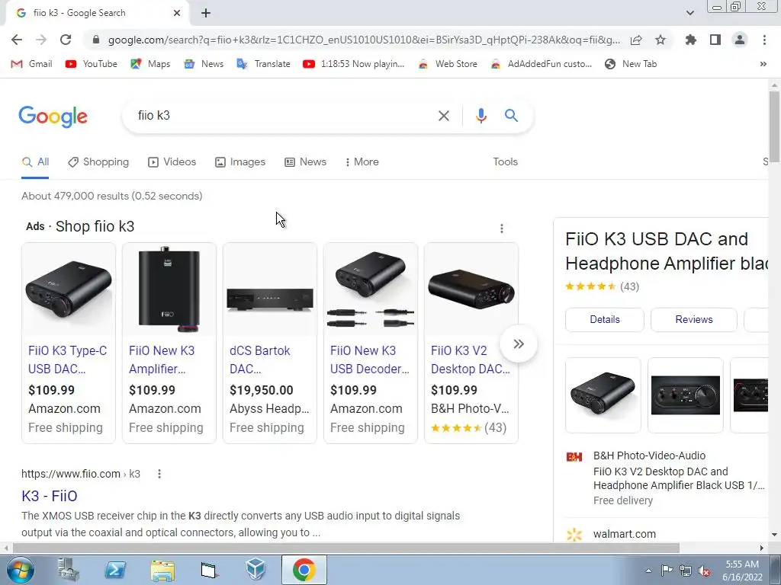Reload the current page

coord(66,40)
